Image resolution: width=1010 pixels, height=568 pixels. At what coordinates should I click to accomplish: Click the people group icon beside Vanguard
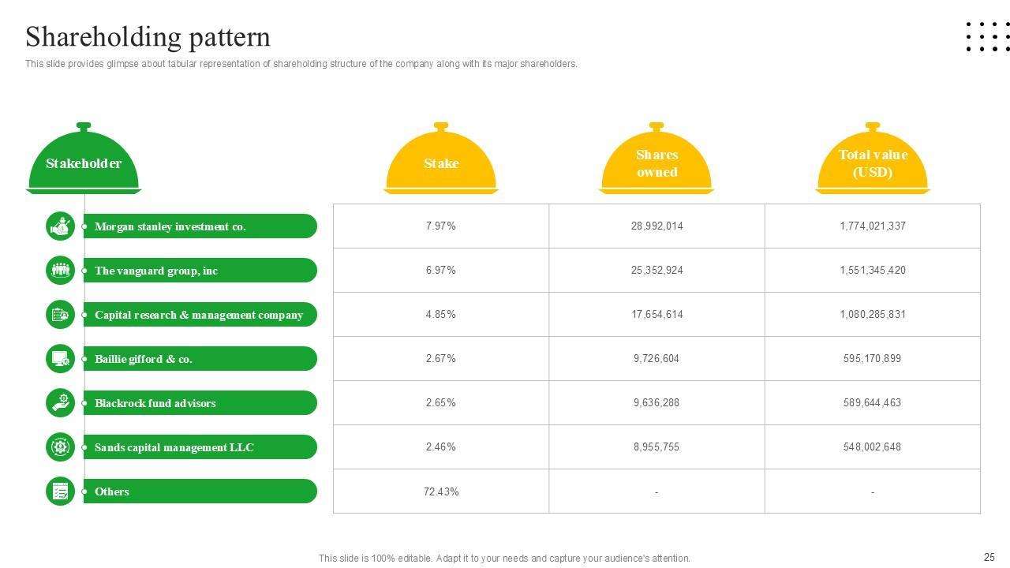click(60, 271)
